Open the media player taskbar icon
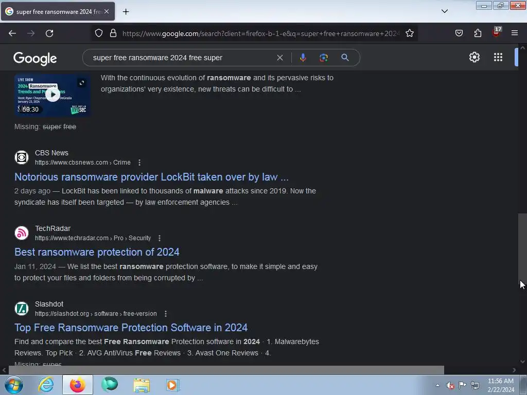Screen dimensions: 527x395 pos(173,385)
